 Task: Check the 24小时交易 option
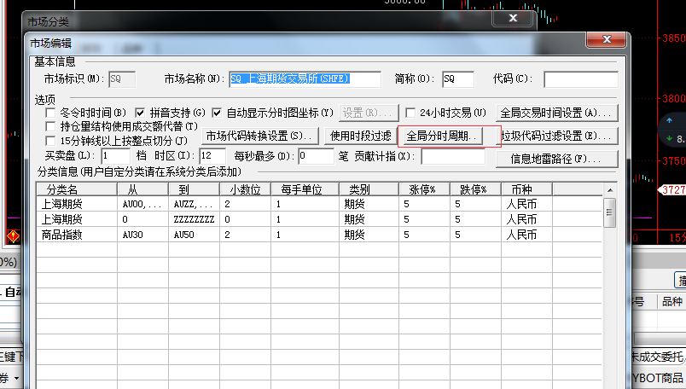(x=410, y=113)
